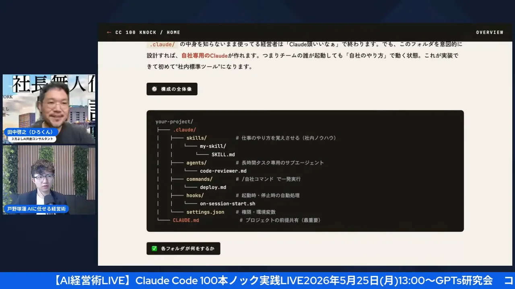
Task: Click the 田中啓之(ひろくん) name label
Action: 30,132
